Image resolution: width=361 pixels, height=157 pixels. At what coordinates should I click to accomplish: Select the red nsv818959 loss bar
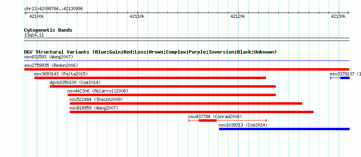(191, 112)
